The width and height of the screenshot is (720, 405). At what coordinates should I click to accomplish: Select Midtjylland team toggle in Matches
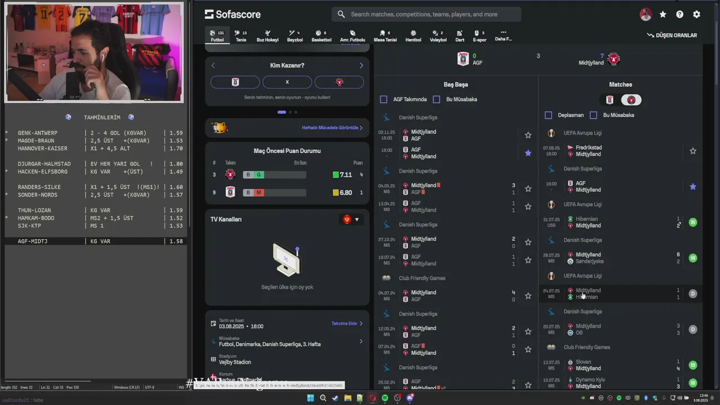[x=631, y=100]
